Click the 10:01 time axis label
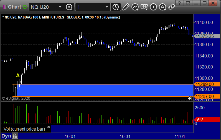This screenshot has width=221, height=140. click(70, 136)
